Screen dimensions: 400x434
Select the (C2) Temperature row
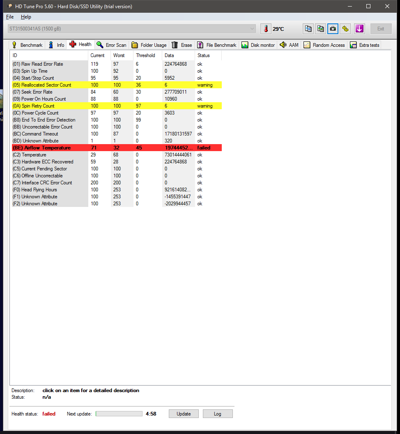coord(117,155)
